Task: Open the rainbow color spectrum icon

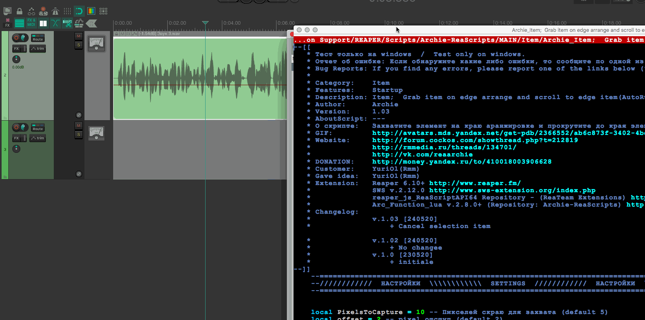Action: [x=91, y=11]
